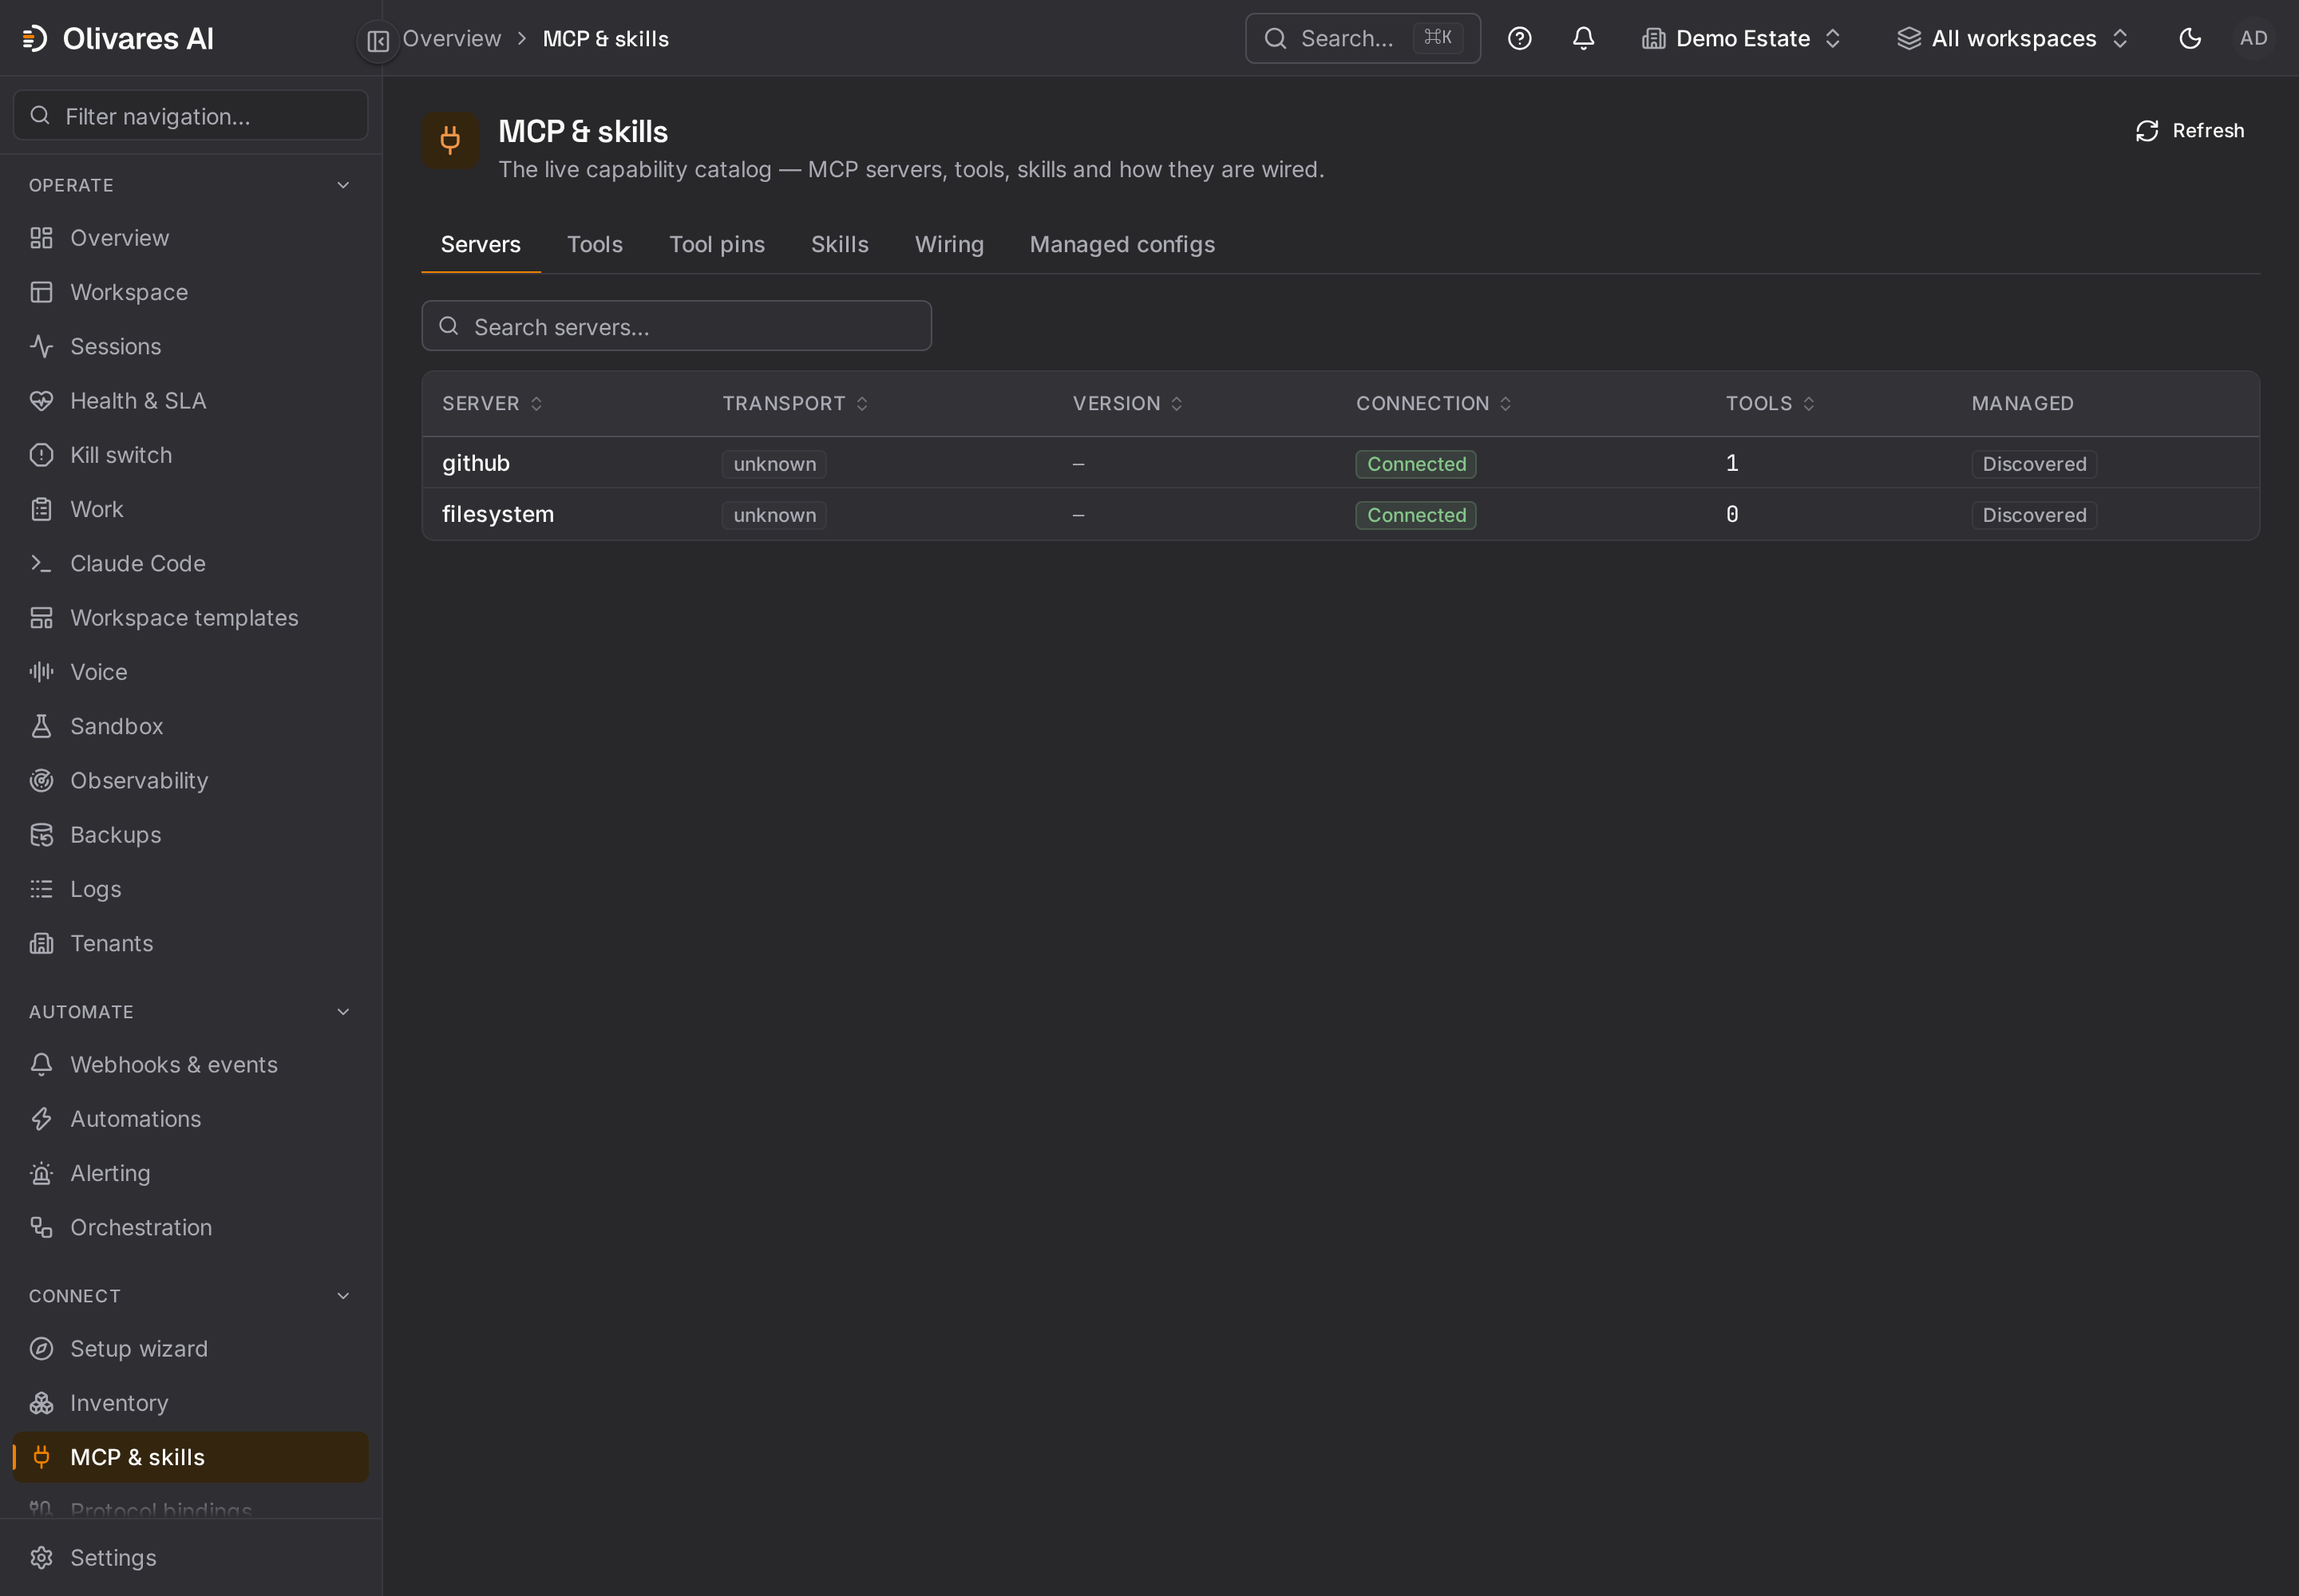Open the global Search box

coord(1362,38)
